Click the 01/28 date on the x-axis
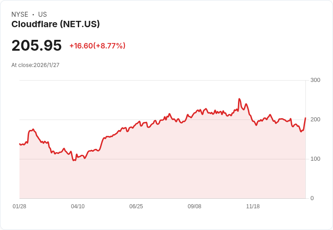Screen dimensions: 333x230 click(19, 206)
